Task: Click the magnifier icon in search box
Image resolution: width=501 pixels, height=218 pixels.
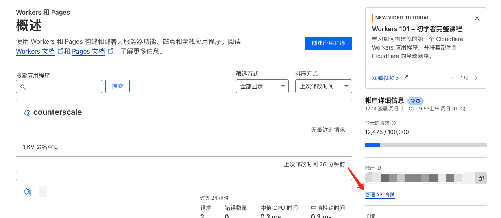Action: click(23, 87)
